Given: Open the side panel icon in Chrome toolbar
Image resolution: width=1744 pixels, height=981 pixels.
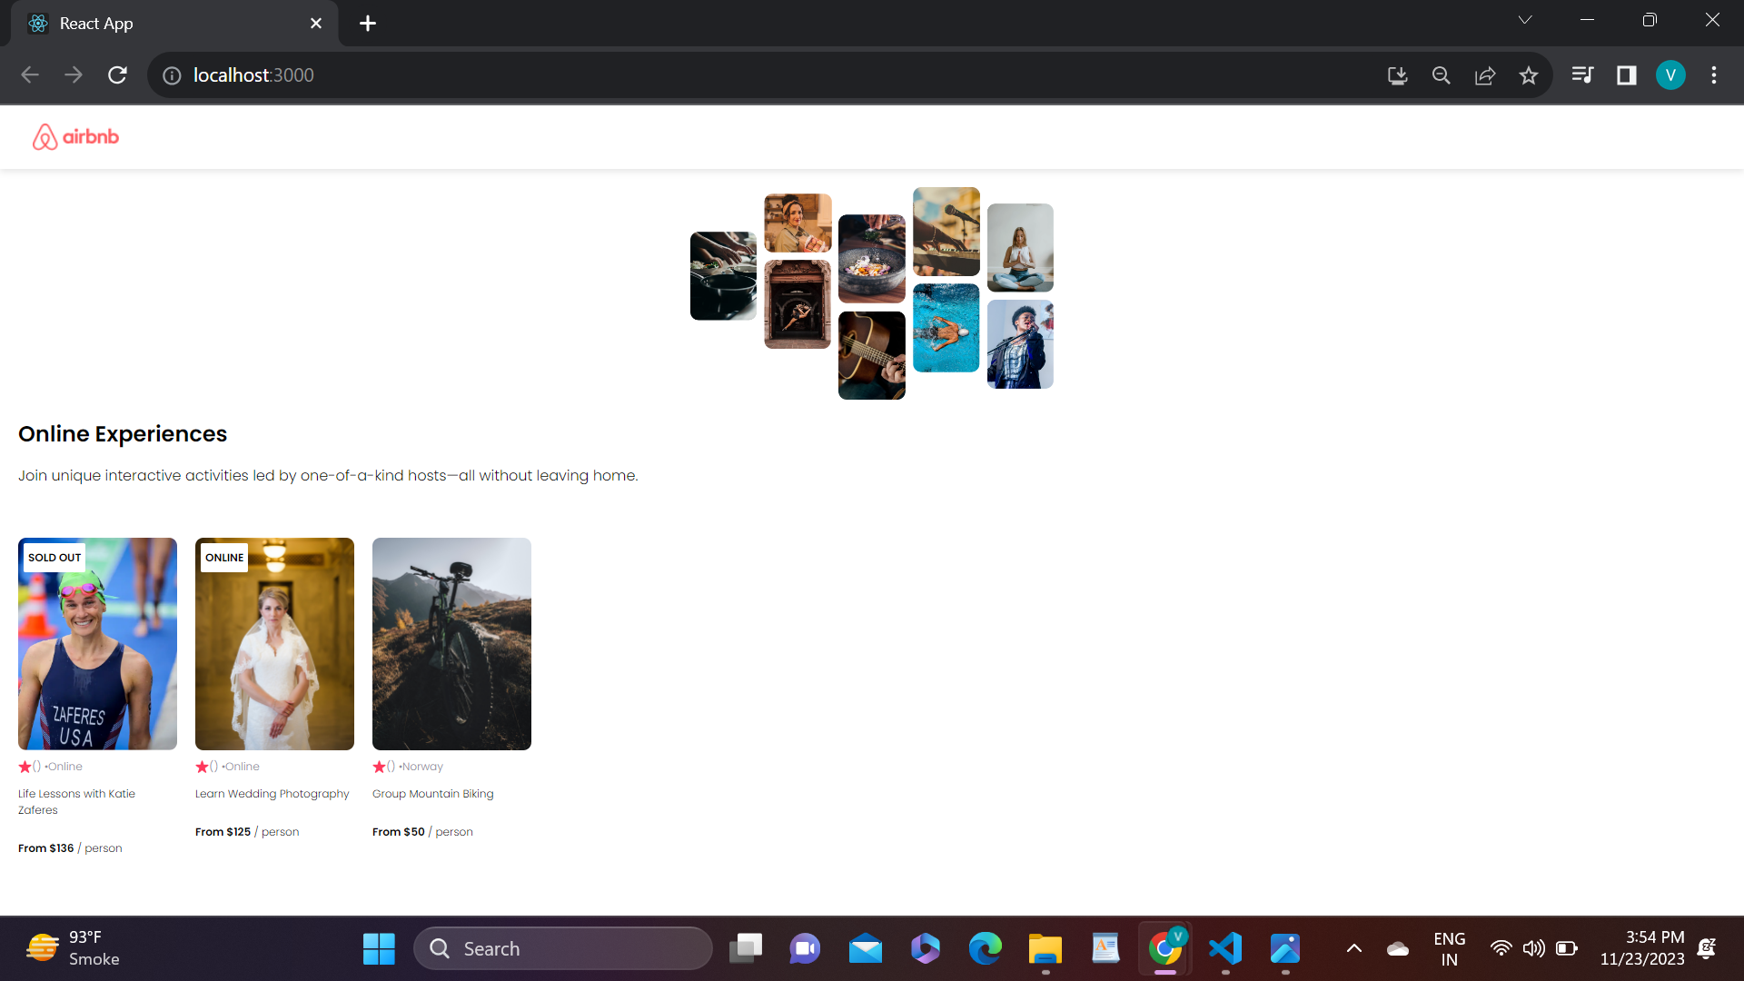Looking at the screenshot, I should [1626, 75].
